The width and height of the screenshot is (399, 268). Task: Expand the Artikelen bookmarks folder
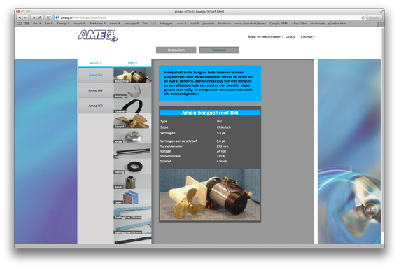[97, 23]
